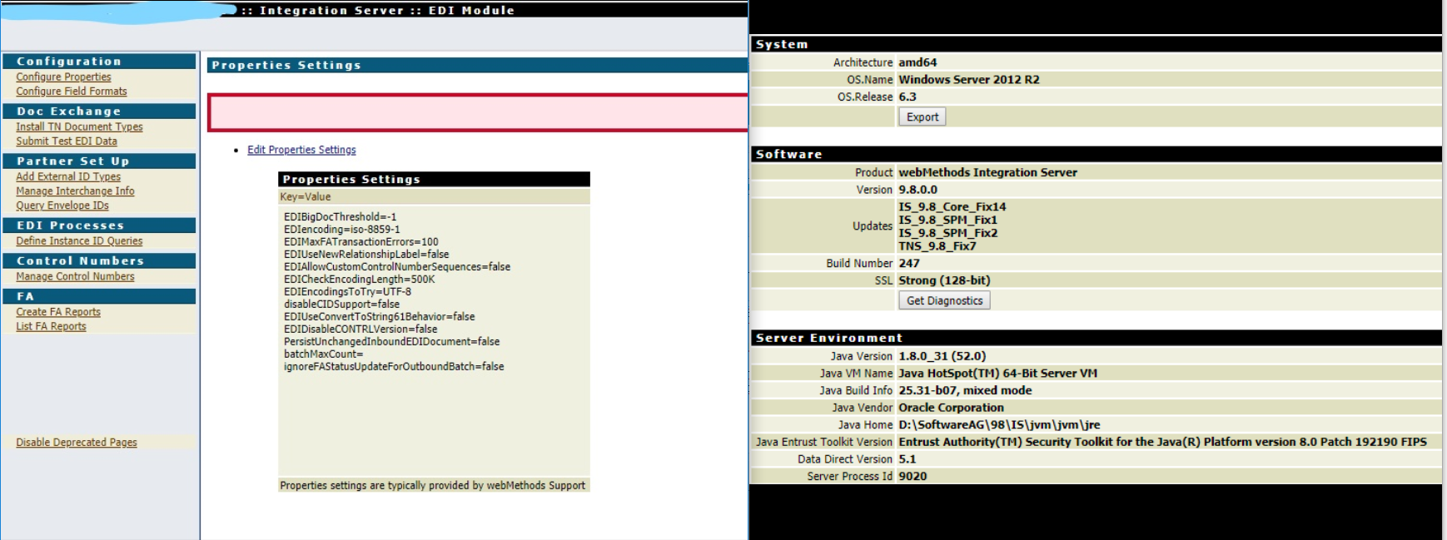Open List FA Reports link
1447x540 pixels.
tap(51, 326)
